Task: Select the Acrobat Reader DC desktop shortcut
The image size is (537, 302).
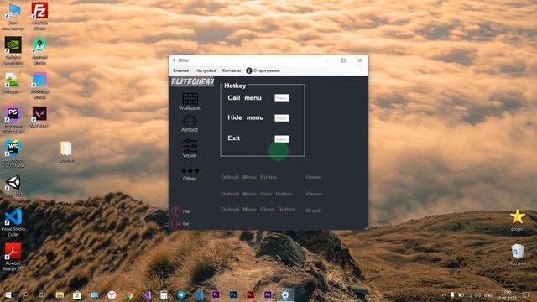Action: (13, 257)
